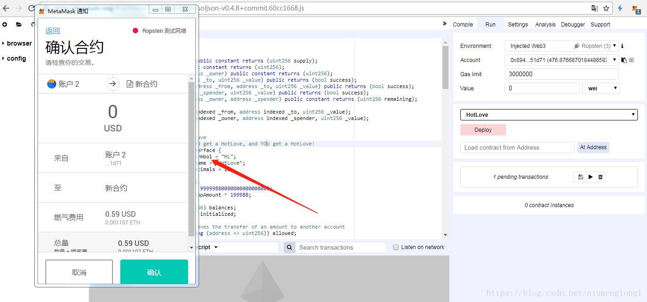Cancel transaction with 取消 button
The width and height of the screenshot is (647, 302).
79,272
